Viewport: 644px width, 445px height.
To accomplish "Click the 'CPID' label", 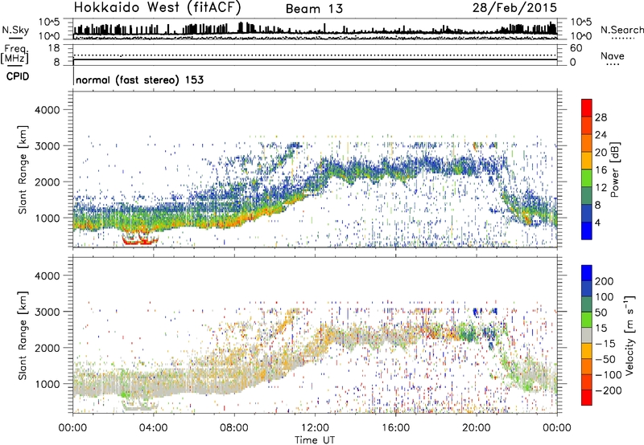I will 18,76.
